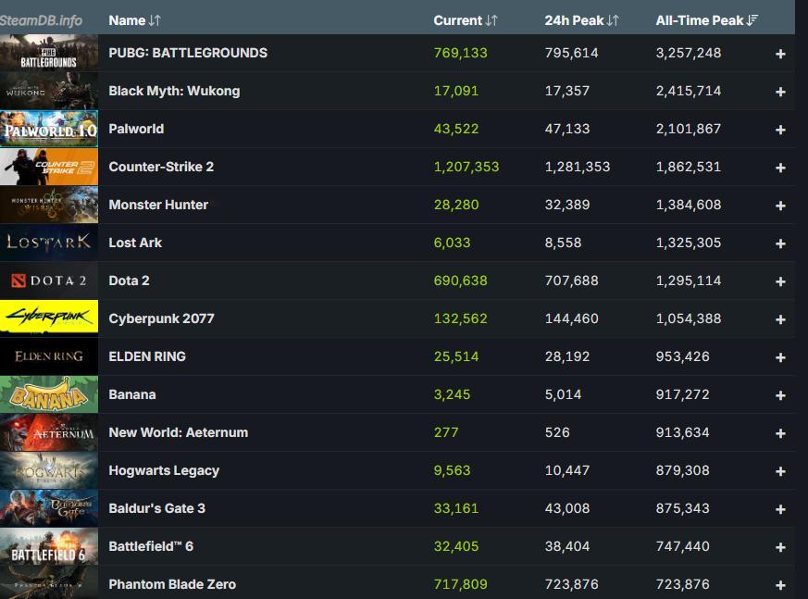Click plus icon on Monster Hunter row

point(780,206)
